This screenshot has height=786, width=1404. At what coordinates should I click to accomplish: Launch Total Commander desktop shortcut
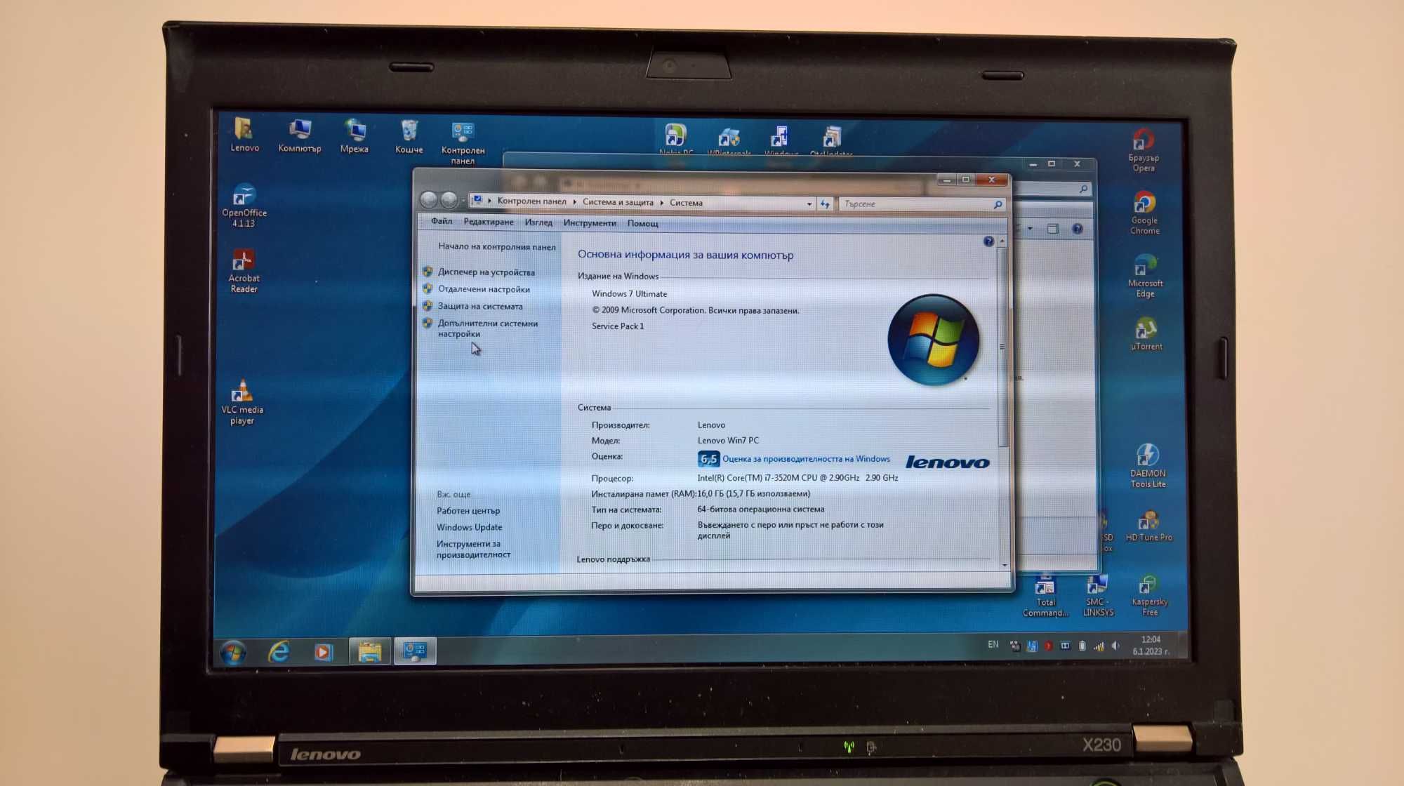(x=1045, y=597)
